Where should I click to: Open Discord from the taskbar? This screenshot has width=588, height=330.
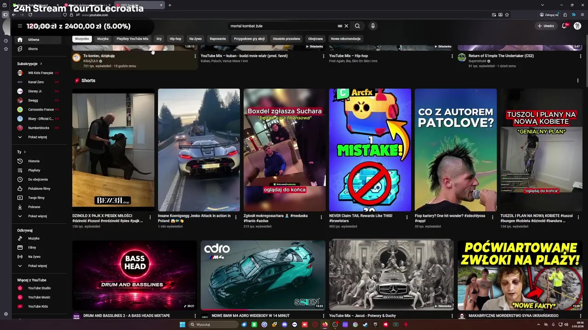284,324
